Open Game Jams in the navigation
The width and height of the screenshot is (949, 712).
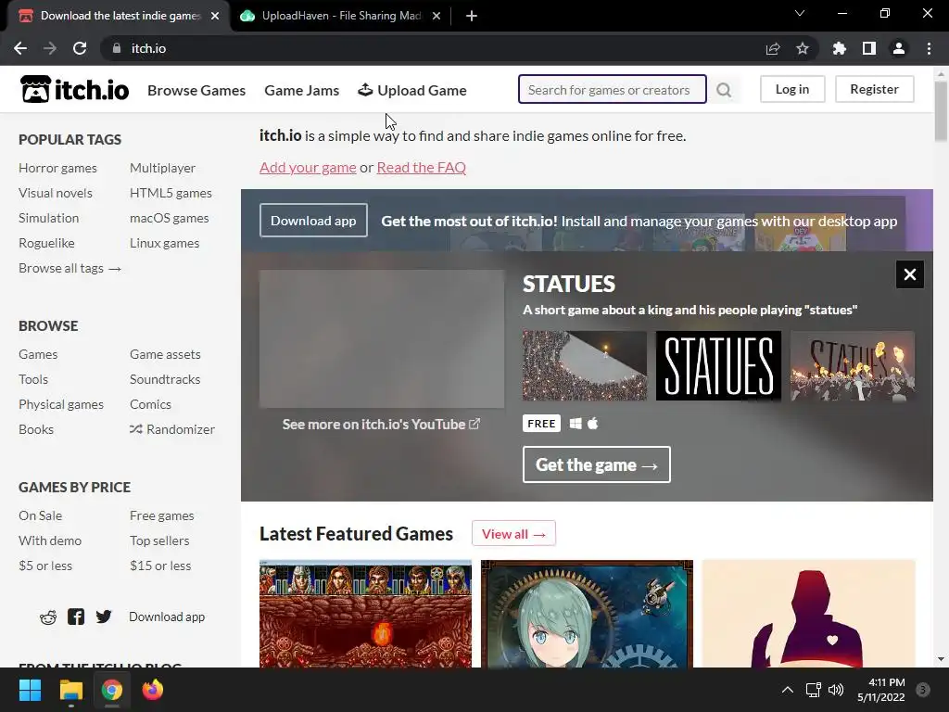pos(302,90)
